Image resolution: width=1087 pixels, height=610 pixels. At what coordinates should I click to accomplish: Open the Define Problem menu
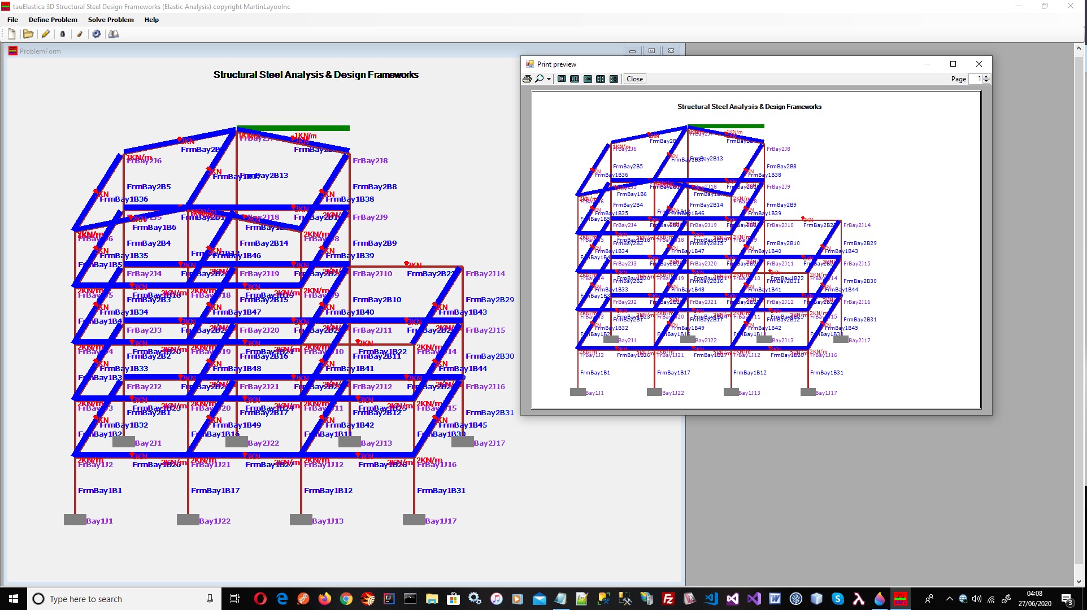[x=53, y=20]
